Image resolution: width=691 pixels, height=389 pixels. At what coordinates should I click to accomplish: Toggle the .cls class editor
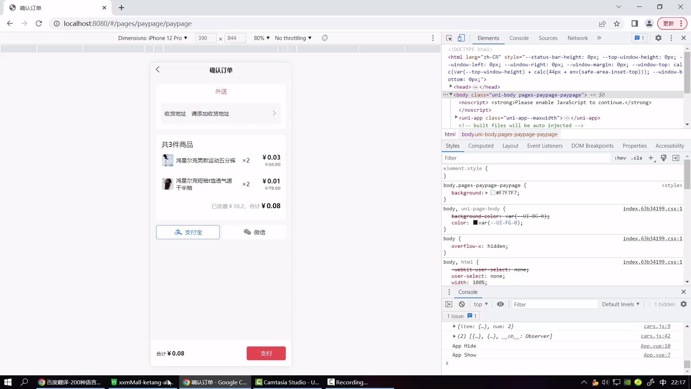pyautogui.click(x=637, y=158)
